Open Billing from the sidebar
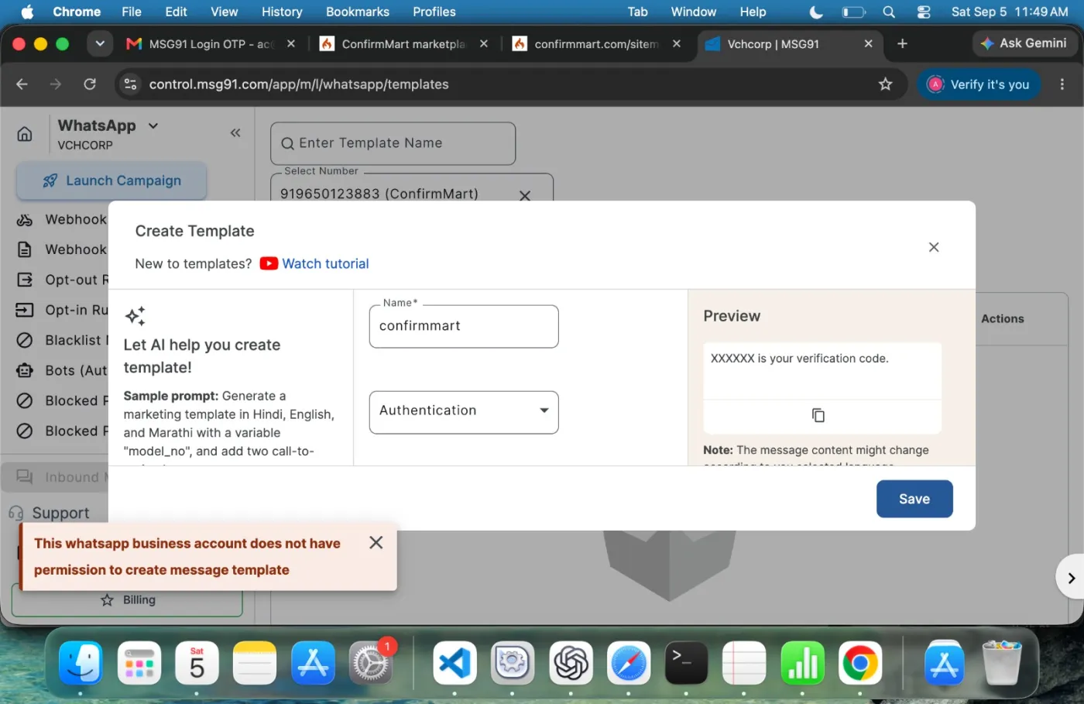This screenshot has height=704, width=1084. click(128, 600)
